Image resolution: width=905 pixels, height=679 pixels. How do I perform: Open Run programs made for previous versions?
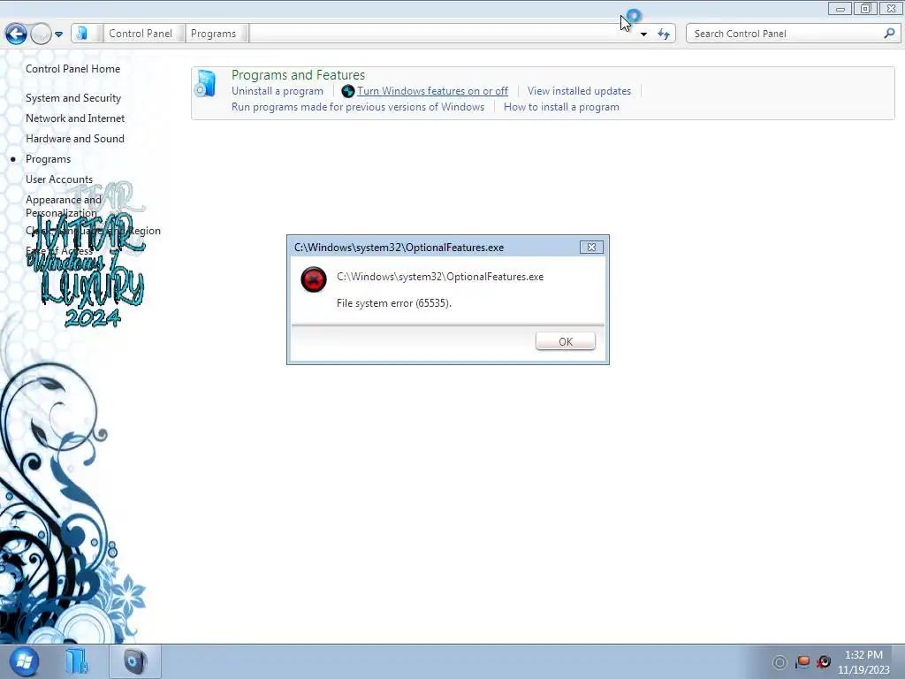pyautogui.click(x=358, y=107)
